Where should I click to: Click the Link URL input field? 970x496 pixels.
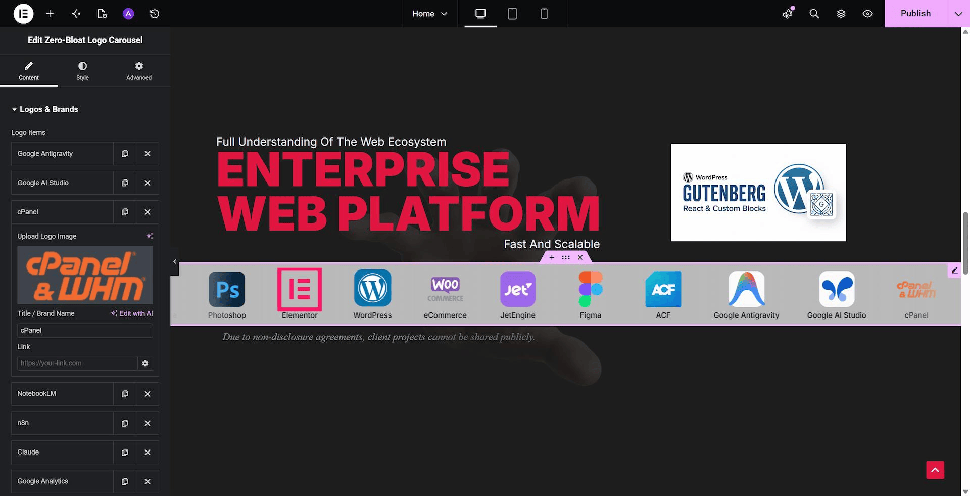coord(77,363)
